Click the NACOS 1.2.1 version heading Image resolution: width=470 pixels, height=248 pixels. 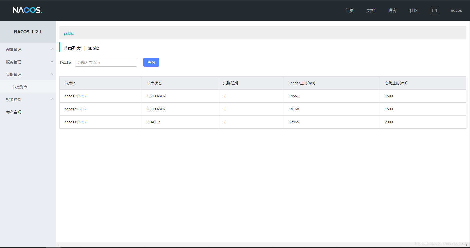click(28, 32)
